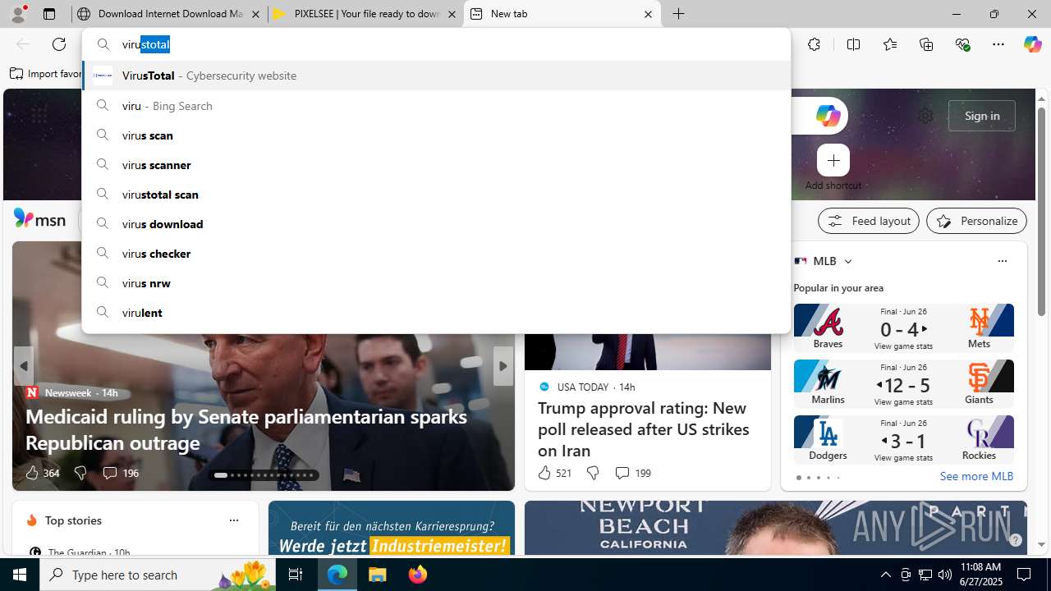Click the browser back arrow
1051x591 pixels.
coord(22,44)
